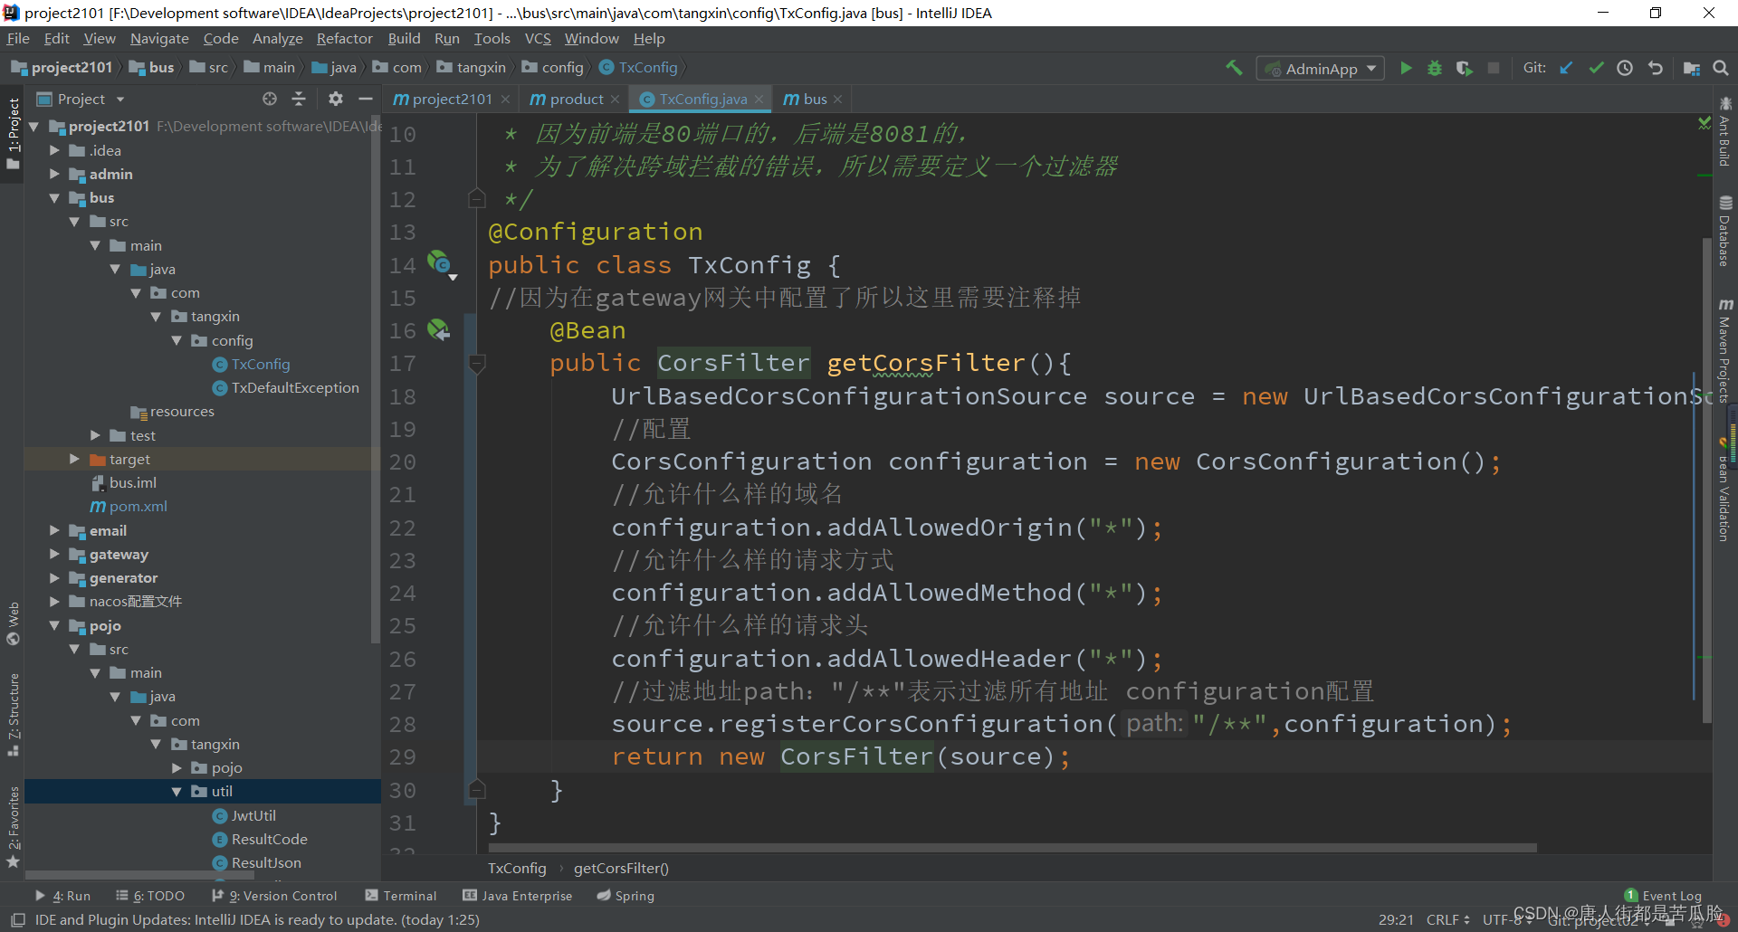Toggle the Spring tool window
1738x932 pixels.
pyautogui.click(x=625, y=896)
